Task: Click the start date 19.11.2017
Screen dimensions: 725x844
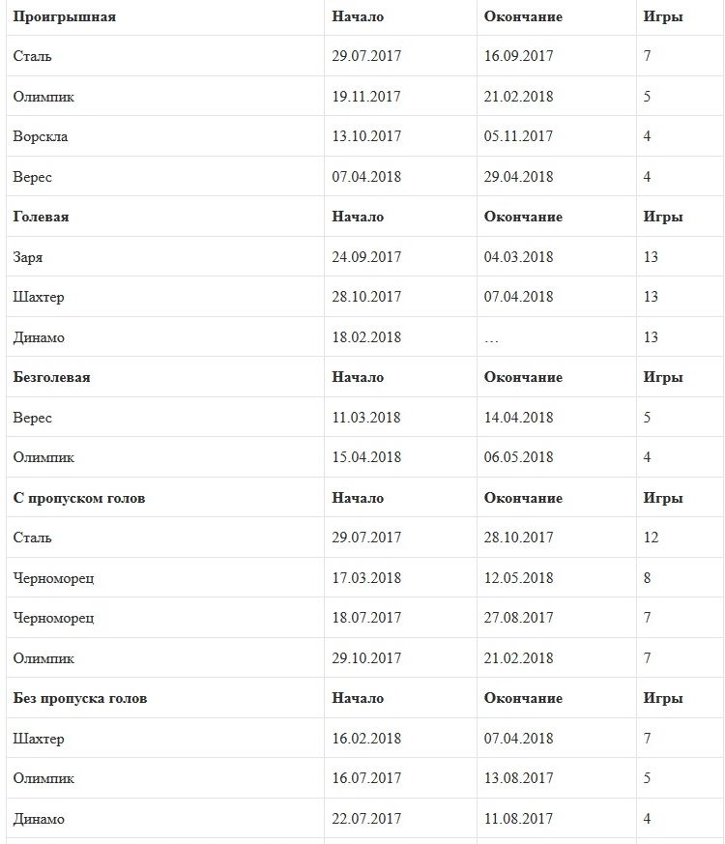Action: tap(366, 97)
